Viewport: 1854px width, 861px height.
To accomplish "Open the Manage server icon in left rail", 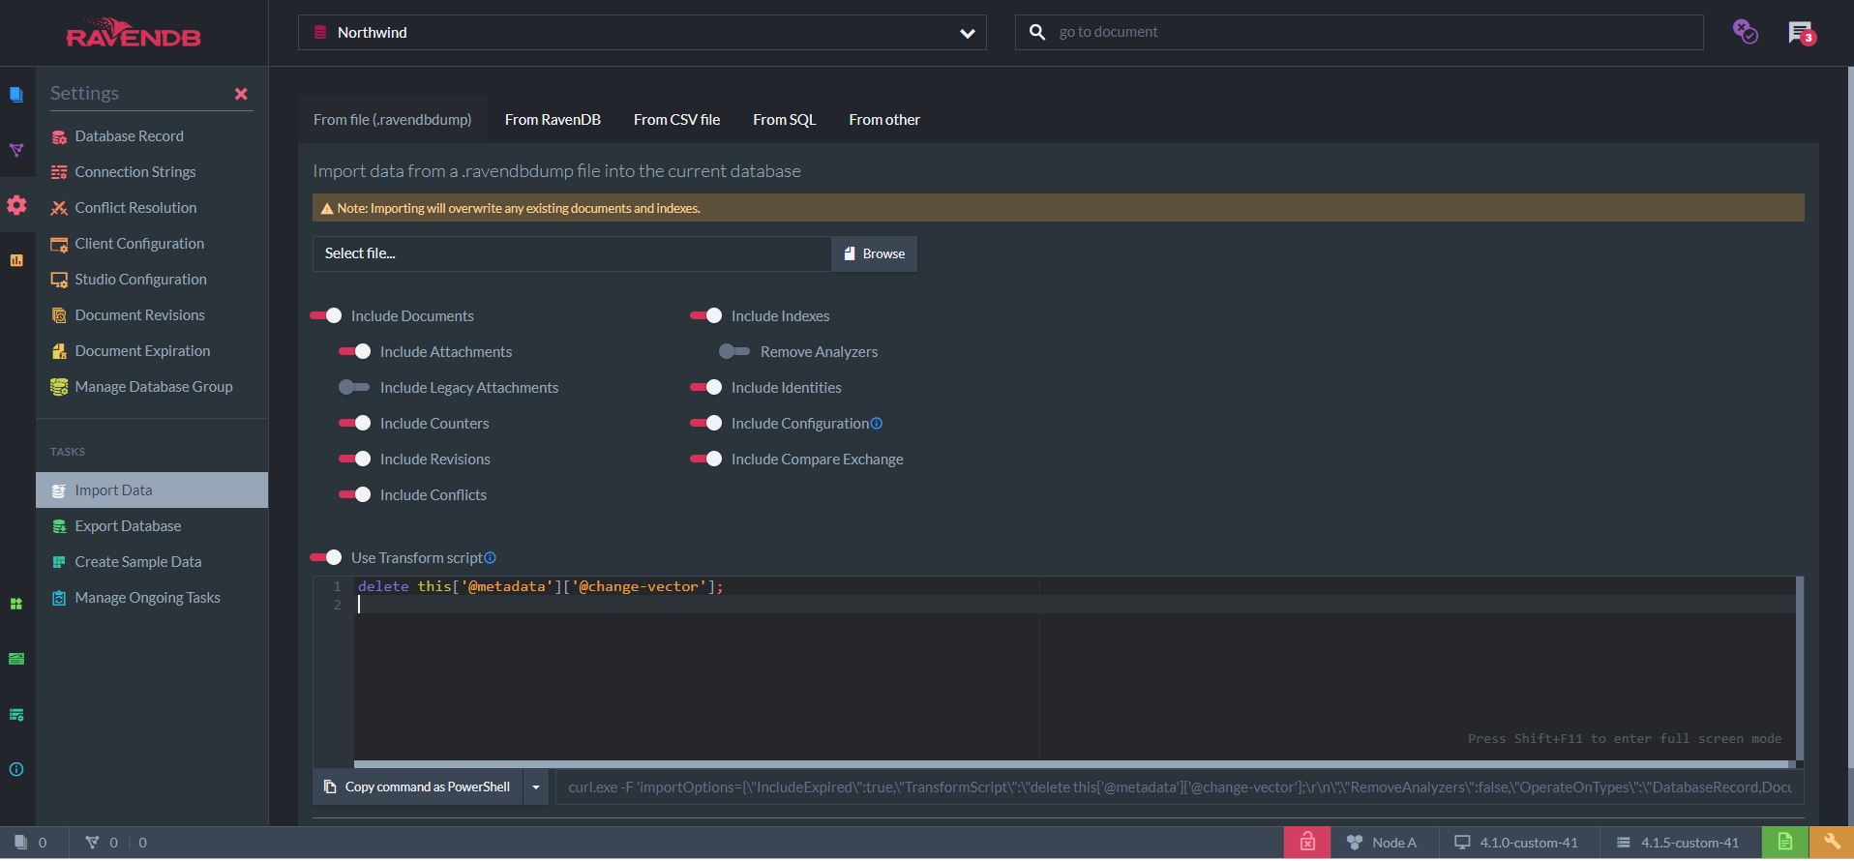I will pyautogui.click(x=16, y=659).
